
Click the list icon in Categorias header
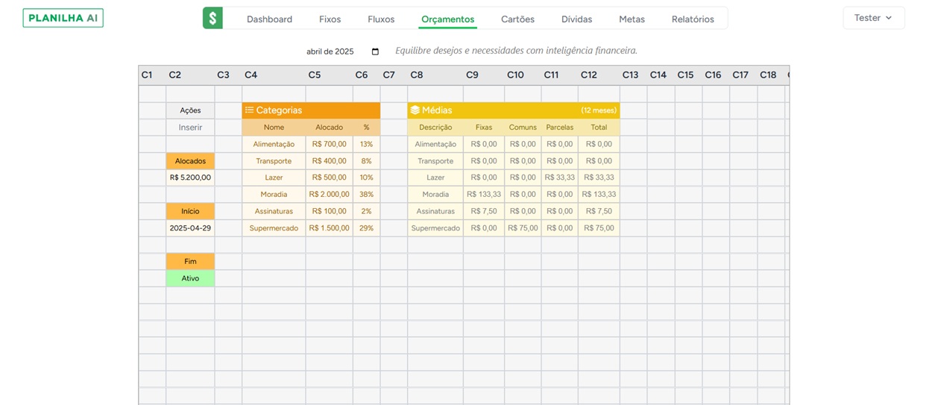[249, 110]
